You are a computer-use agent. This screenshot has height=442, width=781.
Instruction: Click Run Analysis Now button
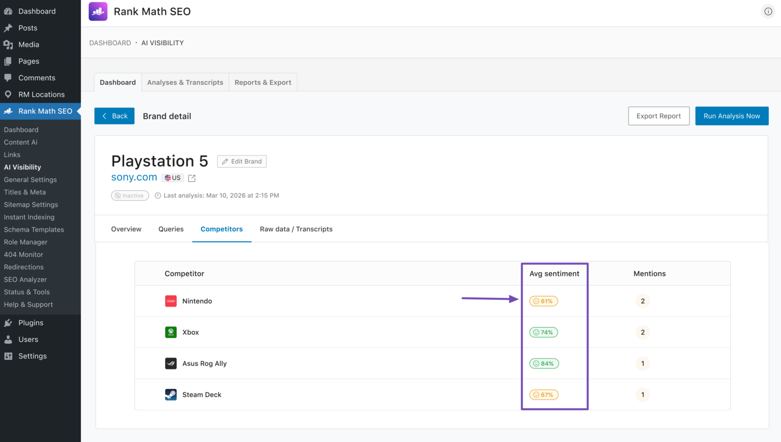732,116
